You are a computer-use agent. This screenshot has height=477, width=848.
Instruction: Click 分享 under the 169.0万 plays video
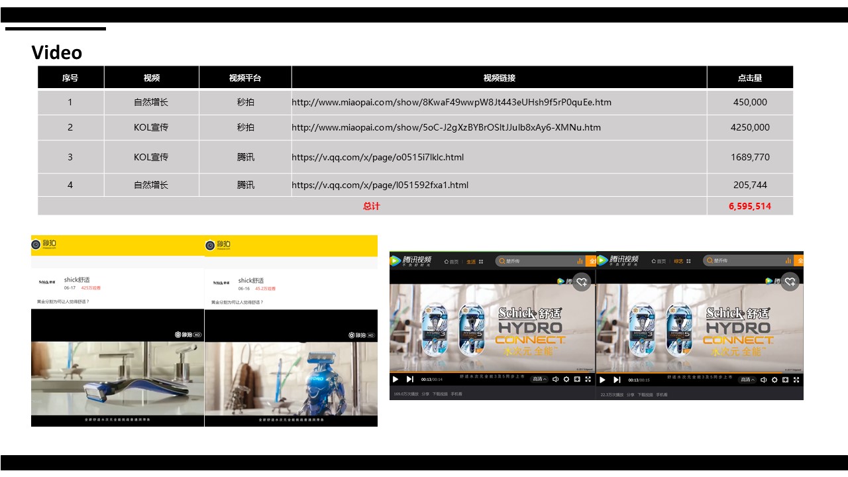click(425, 394)
